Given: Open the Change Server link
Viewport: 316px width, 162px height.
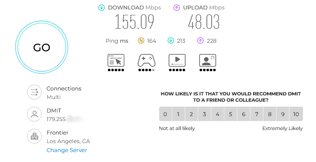Looking at the screenshot, I should click(67, 150).
